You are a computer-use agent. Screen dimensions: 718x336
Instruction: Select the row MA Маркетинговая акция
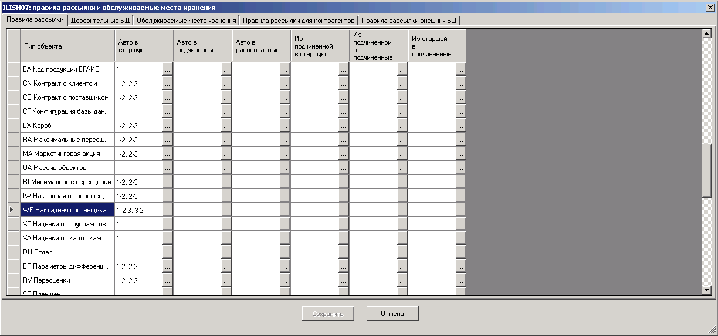point(67,154)
